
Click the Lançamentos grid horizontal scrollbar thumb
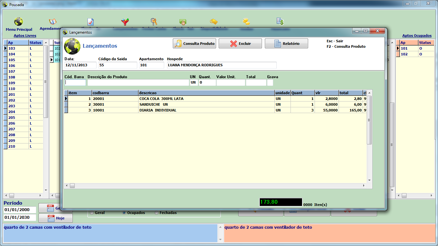72,186
